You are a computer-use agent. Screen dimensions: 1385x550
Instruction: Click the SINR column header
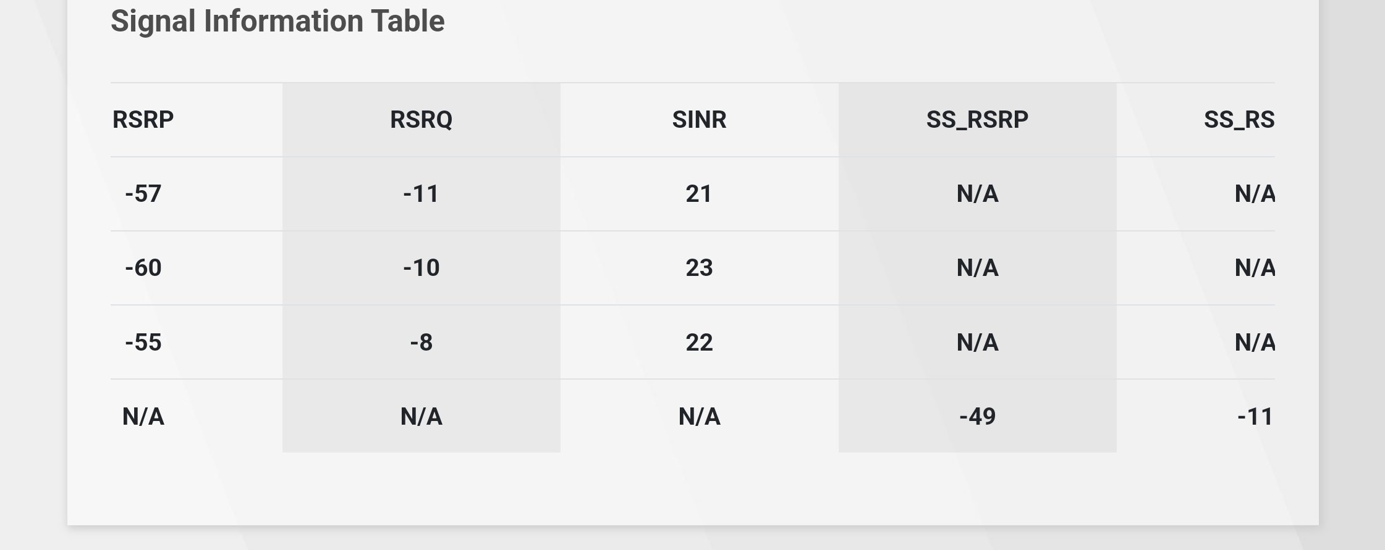699,119
